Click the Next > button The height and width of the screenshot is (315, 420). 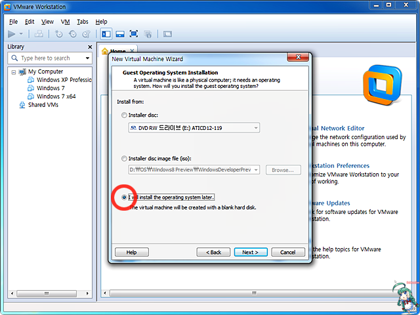(x=251, y=252)
